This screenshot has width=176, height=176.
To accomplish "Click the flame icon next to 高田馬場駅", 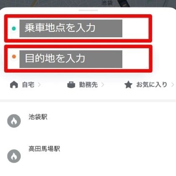I will 14,156.
